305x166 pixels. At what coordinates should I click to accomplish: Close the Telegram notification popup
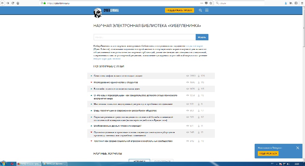click(x=298, y=148)
